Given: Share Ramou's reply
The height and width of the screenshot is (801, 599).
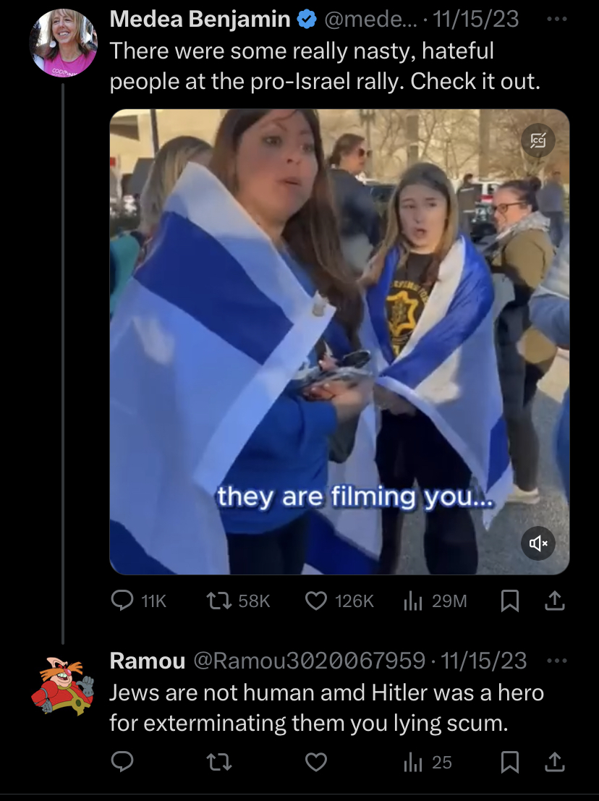Looking at the screenshot, I should (x=555, y=762).
